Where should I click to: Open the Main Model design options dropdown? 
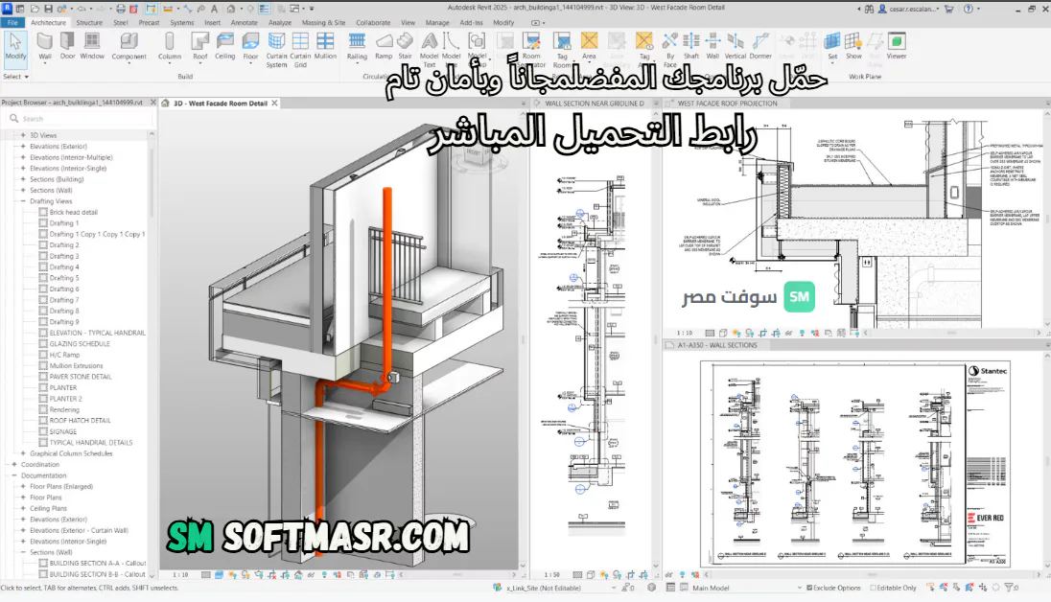(746, 588)
